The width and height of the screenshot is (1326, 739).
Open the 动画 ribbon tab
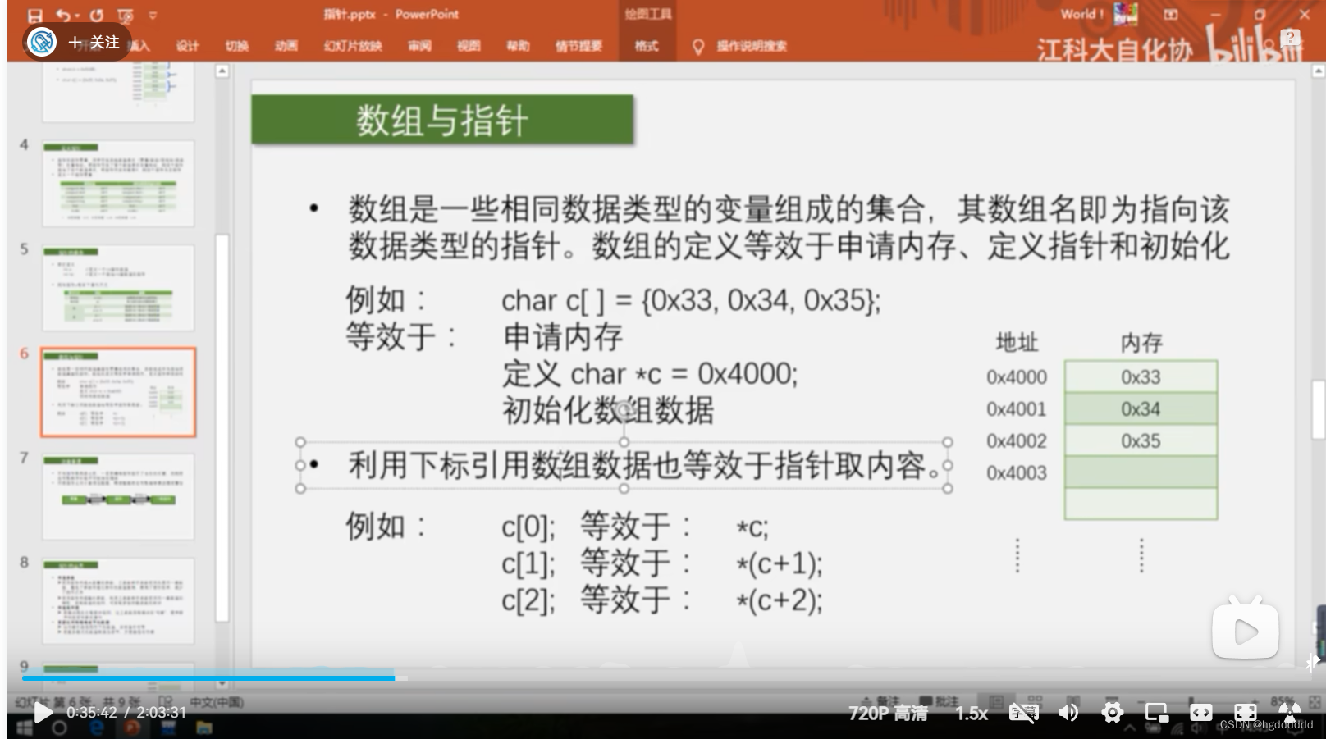pos(286,46)
